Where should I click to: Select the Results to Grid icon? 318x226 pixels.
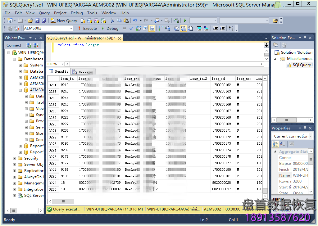pos(184,28)
